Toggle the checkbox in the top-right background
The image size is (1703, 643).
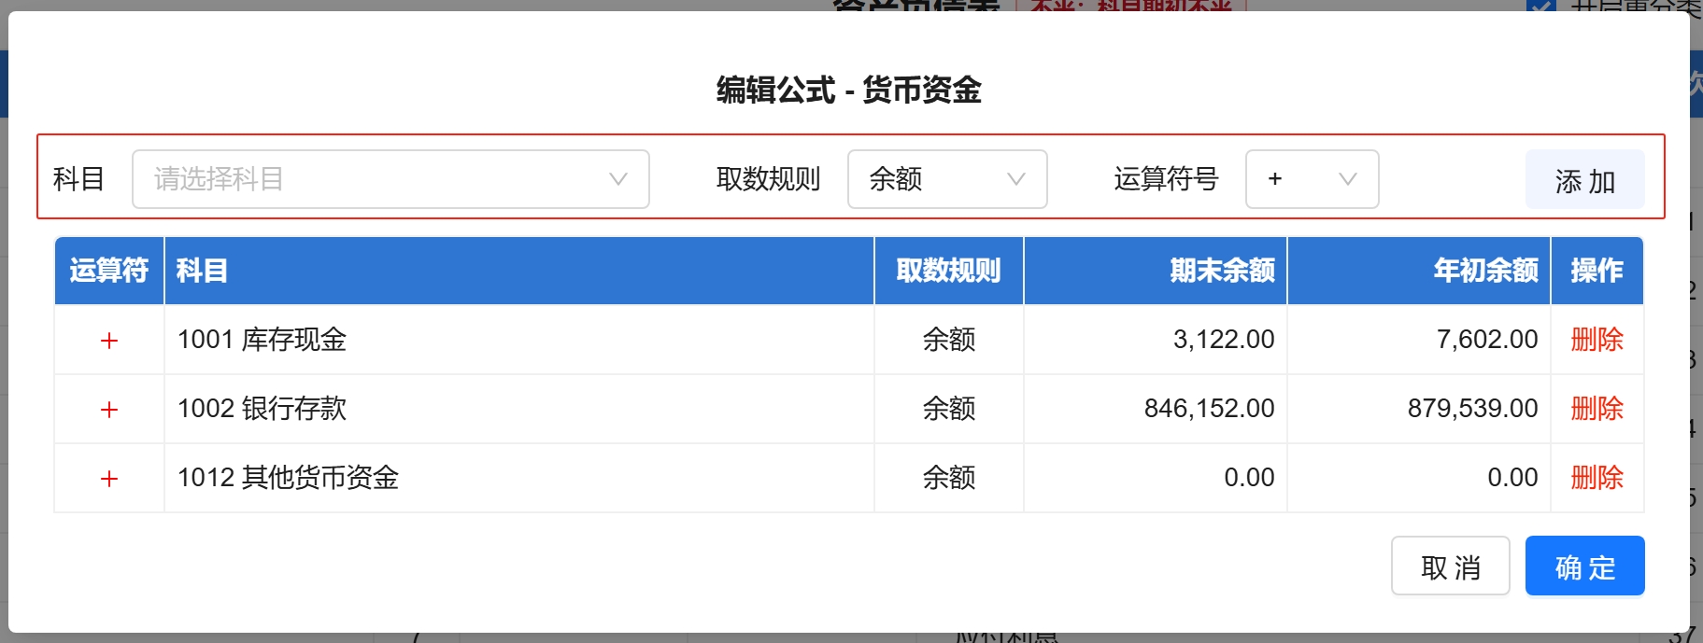[1540, 7]
